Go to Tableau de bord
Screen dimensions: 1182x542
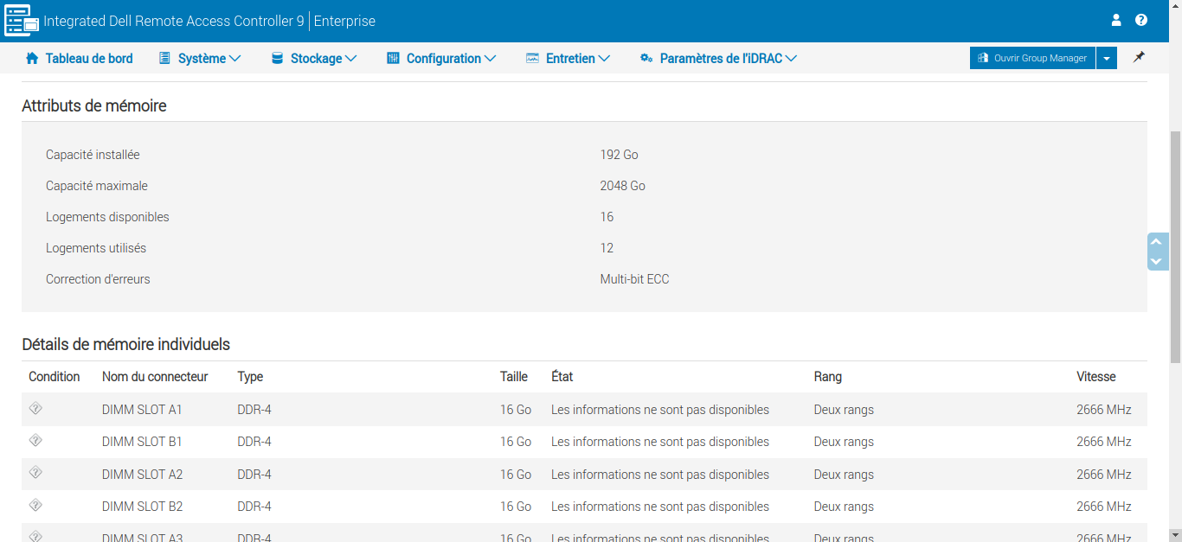pos(88,59)
